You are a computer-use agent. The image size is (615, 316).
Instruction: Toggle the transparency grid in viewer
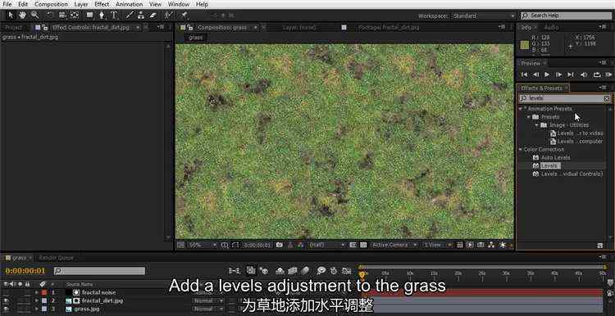tap(363, 245)
